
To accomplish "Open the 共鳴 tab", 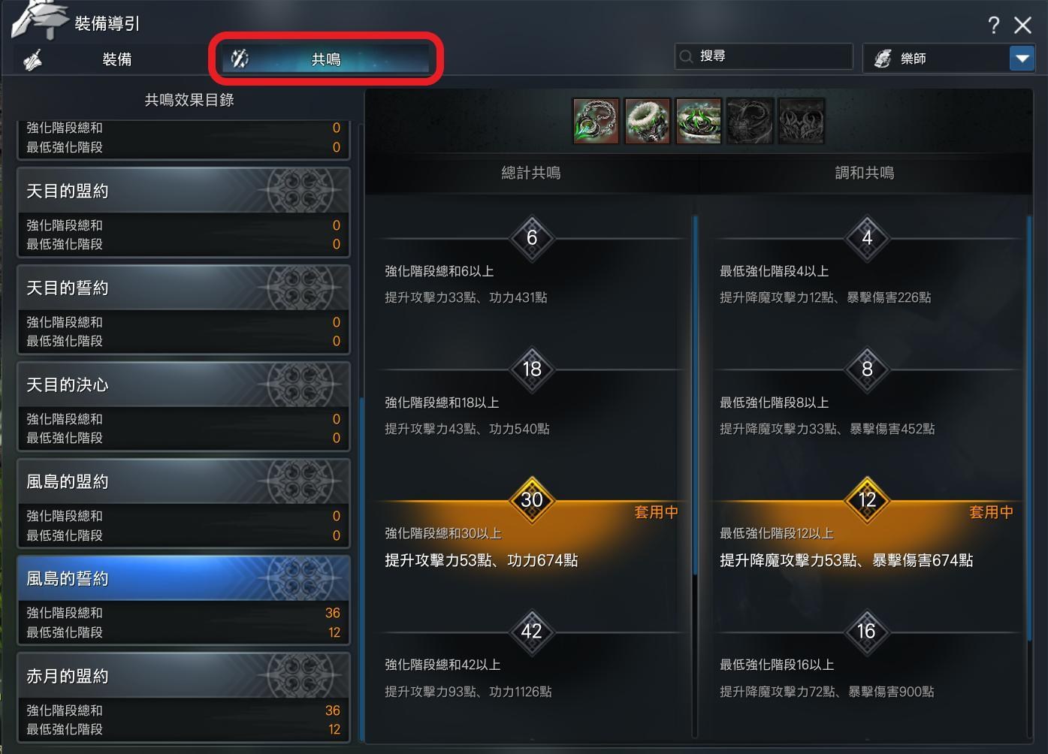I will coord(325,59).
